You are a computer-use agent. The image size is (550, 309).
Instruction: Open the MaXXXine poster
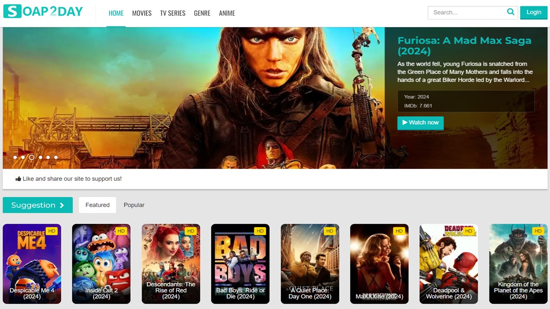pyautogui.click(x=379, y=264)
